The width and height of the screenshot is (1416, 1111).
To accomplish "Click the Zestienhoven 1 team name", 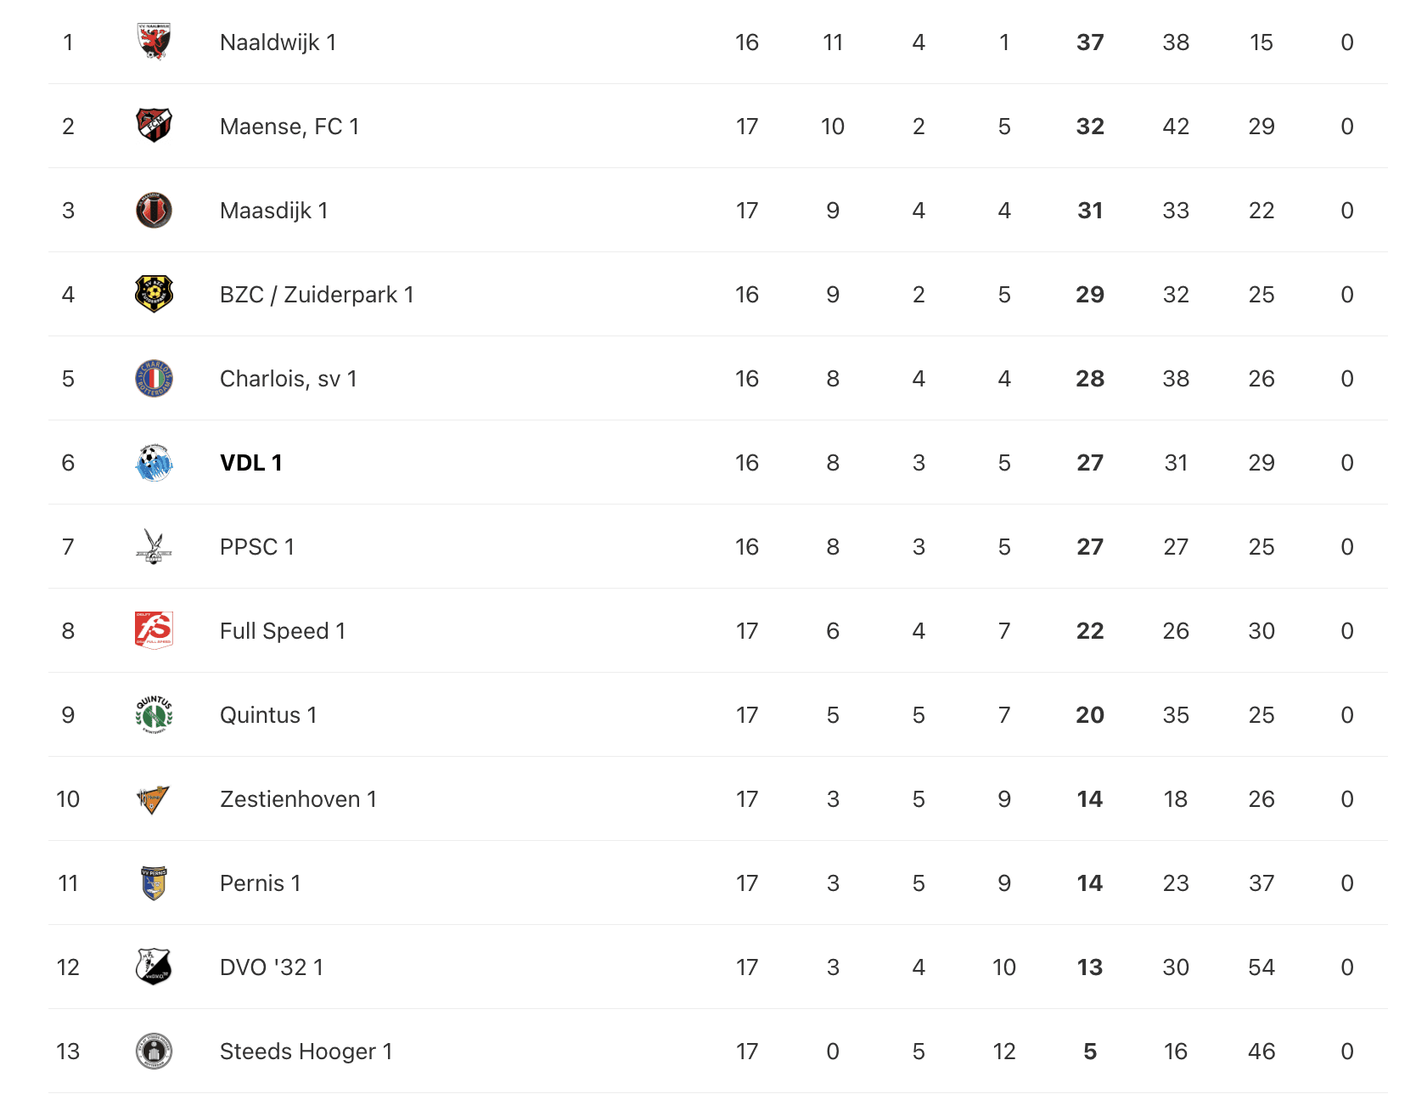I will [x=298, y=799].
